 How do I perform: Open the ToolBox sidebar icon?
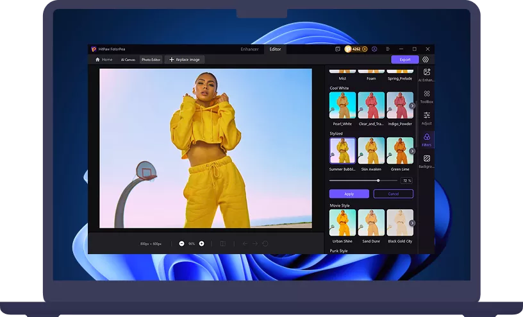coord(427,94)
